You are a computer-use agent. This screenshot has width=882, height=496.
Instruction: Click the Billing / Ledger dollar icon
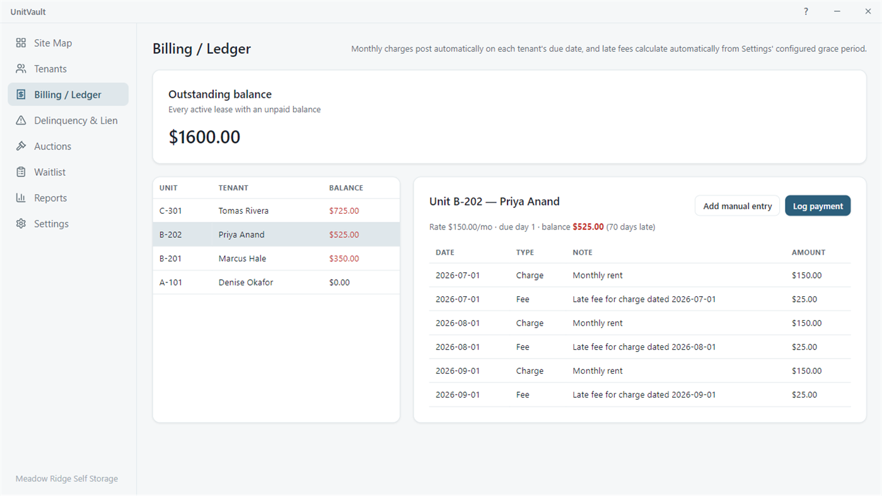click(21, 95)
